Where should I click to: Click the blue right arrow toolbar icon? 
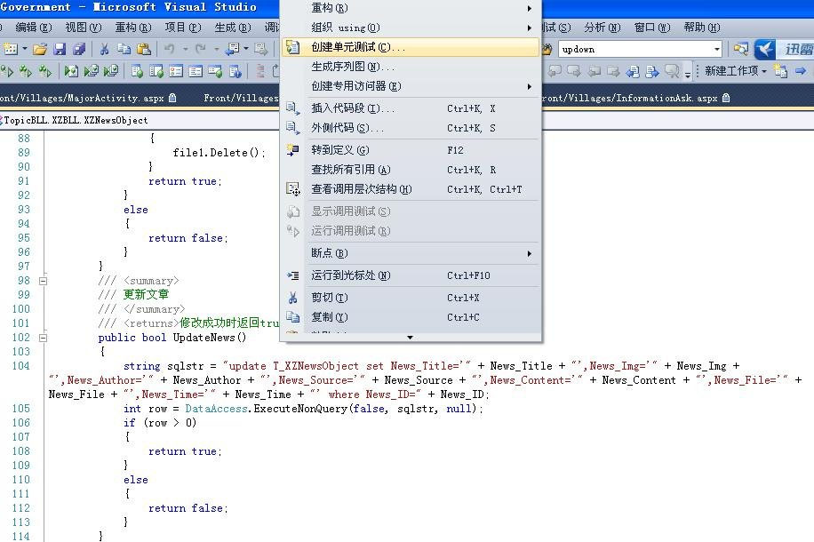pyautogui.click(x=801, y=70)
